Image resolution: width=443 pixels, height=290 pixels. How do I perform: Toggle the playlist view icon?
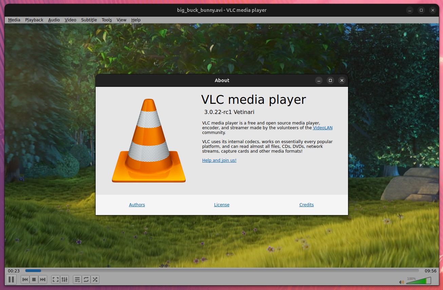tap(77, 279)
